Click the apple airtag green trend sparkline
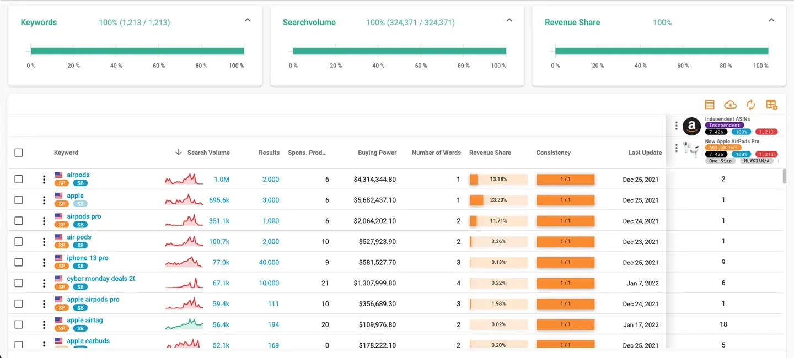This screenshot has height=358, width=794. [184, 324]
